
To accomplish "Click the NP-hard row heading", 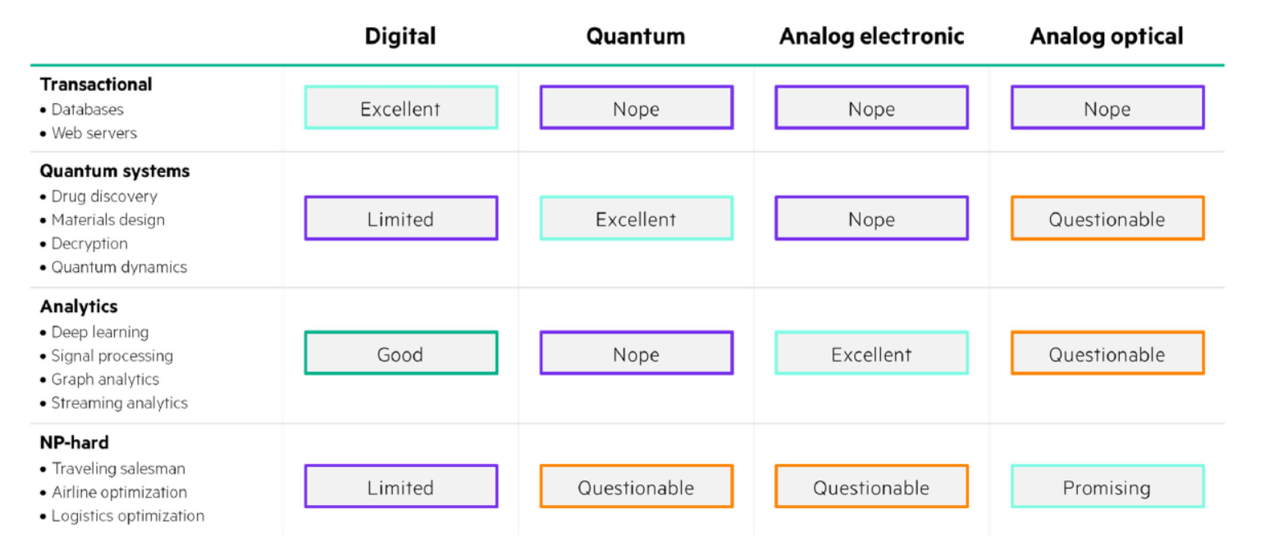I will (x=75, y=443).
